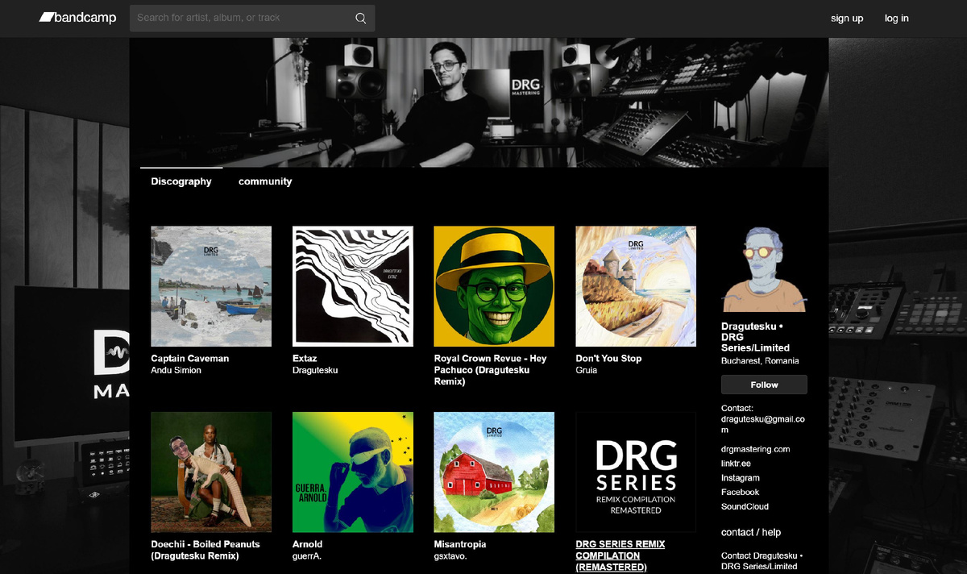This screenshot has height=574, width=967.
Task: Click the Bandcamp logo
Action: click(77, 18)
